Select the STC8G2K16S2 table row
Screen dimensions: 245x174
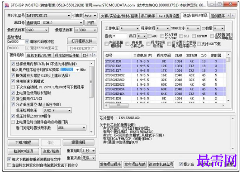click(165, 75)
